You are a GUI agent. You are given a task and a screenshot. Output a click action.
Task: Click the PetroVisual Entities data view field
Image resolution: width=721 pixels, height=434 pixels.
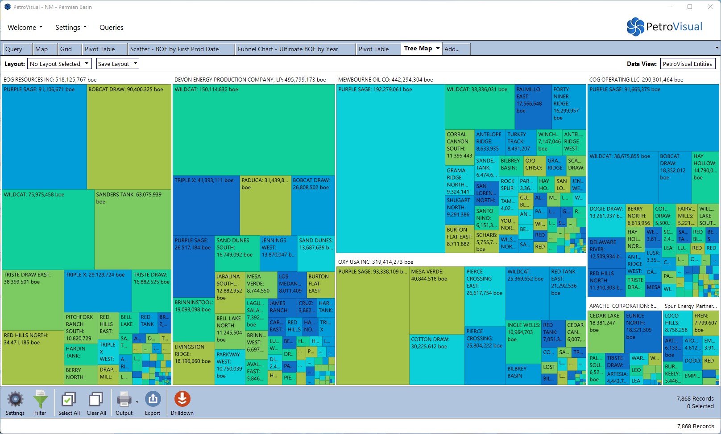point(688,64)
